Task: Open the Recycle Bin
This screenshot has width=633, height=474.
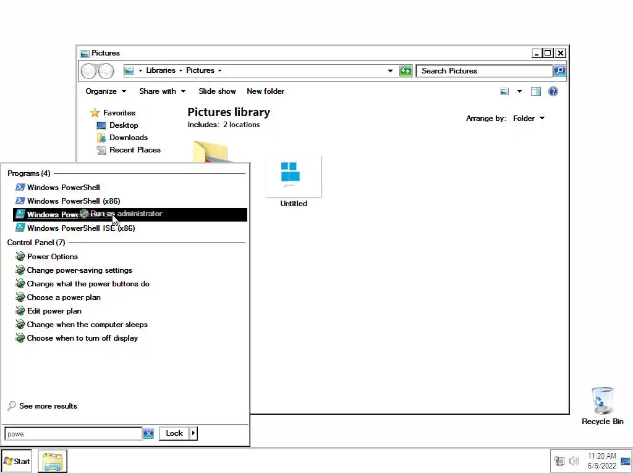Action: tap(602, 406)
